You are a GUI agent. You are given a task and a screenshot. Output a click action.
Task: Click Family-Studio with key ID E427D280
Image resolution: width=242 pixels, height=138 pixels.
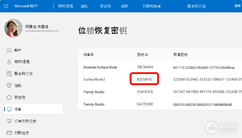(x=94, y=104)
